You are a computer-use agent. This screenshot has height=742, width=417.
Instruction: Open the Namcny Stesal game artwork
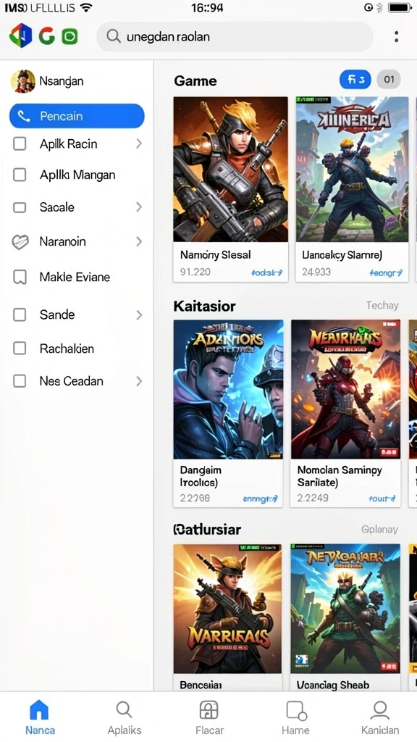pos(230,170)
